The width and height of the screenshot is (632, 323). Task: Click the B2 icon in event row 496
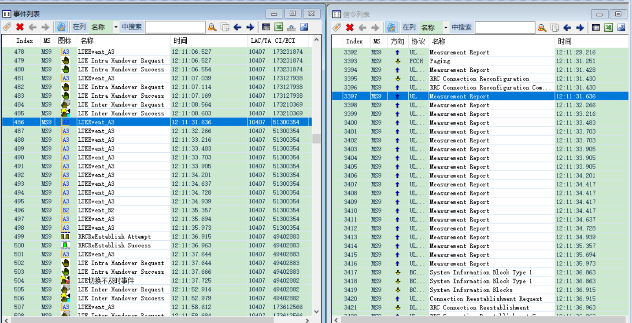pos(66,210)
